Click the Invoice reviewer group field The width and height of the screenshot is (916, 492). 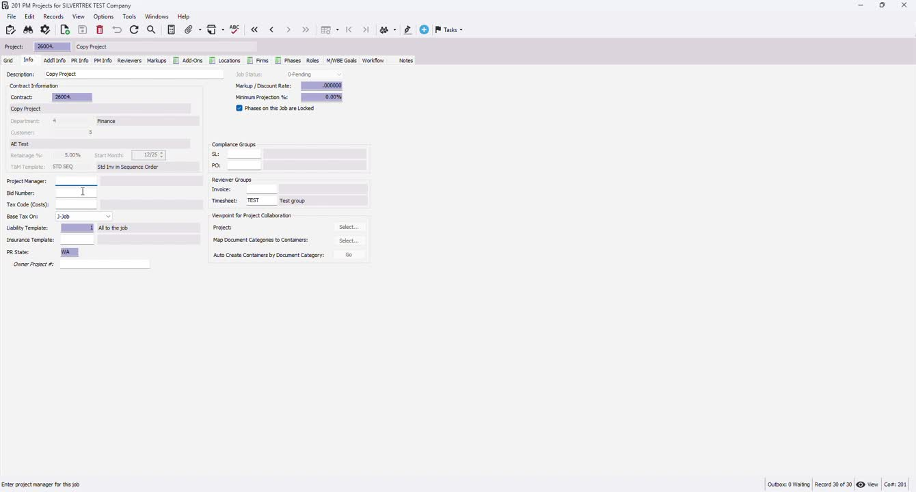tap(262, 189)
